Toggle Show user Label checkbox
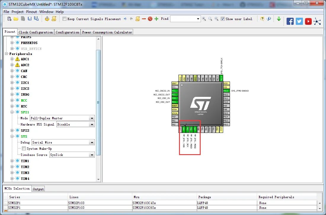Image resolution: width=326 pixels, height=215 pixels. click(223, 19)
